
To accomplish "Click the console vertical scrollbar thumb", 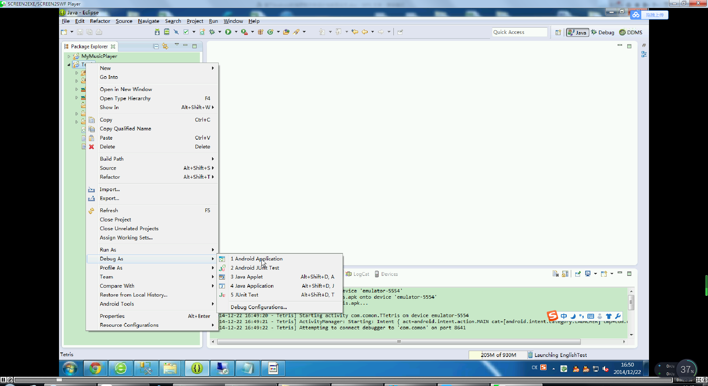I will point(631,302).
